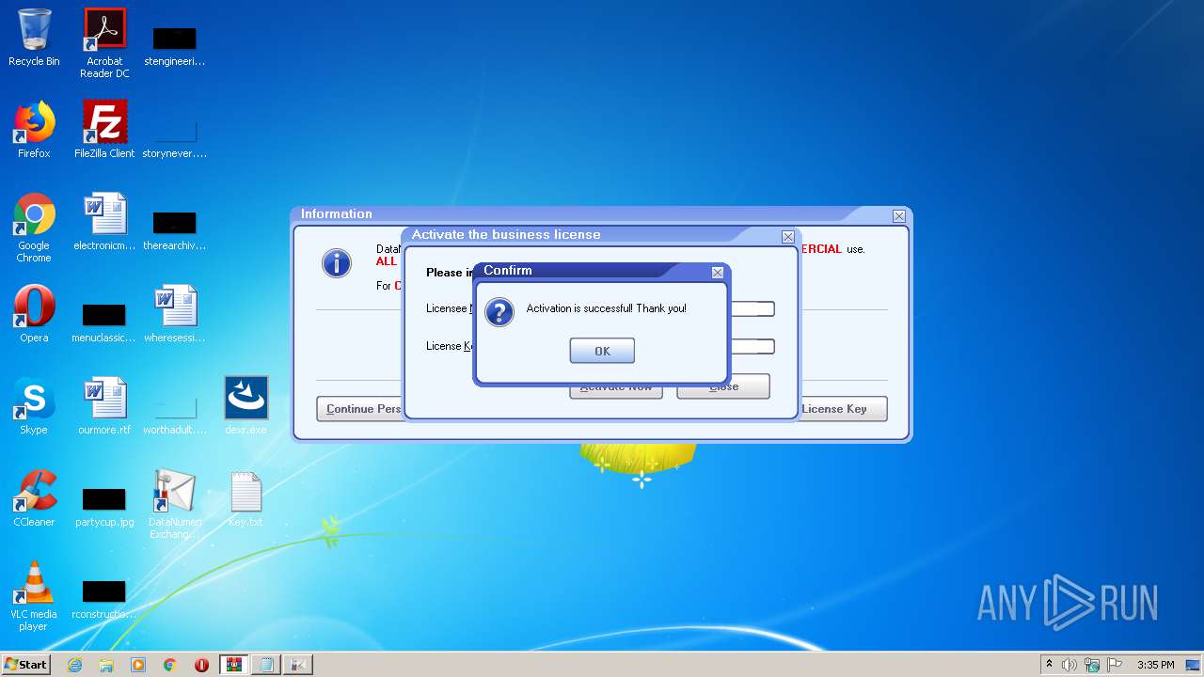The image size is (1204, 677).
Task: Open Windows Media Player from taskbar
Action: point(138,665)
